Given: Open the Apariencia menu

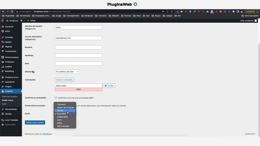Looking at the screenshot, I should 10,82.
